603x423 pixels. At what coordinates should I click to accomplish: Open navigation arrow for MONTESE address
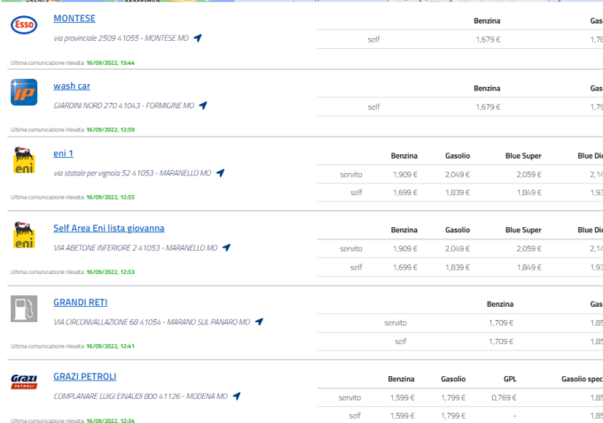click(x=198, y=37)
